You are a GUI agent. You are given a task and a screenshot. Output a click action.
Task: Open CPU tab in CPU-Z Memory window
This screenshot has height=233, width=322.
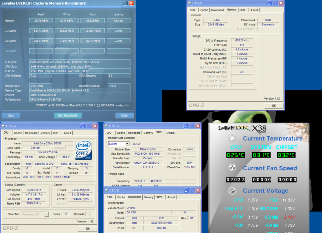[192, 10]
